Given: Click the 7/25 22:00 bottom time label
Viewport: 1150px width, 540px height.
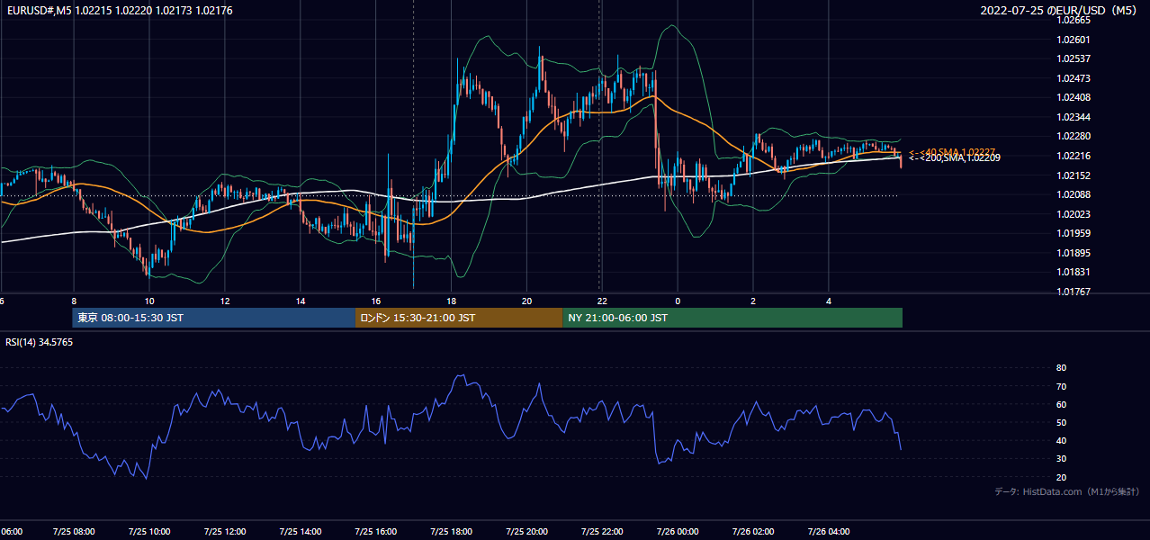Looking at the screenshot, I should (x=603, y=531).
